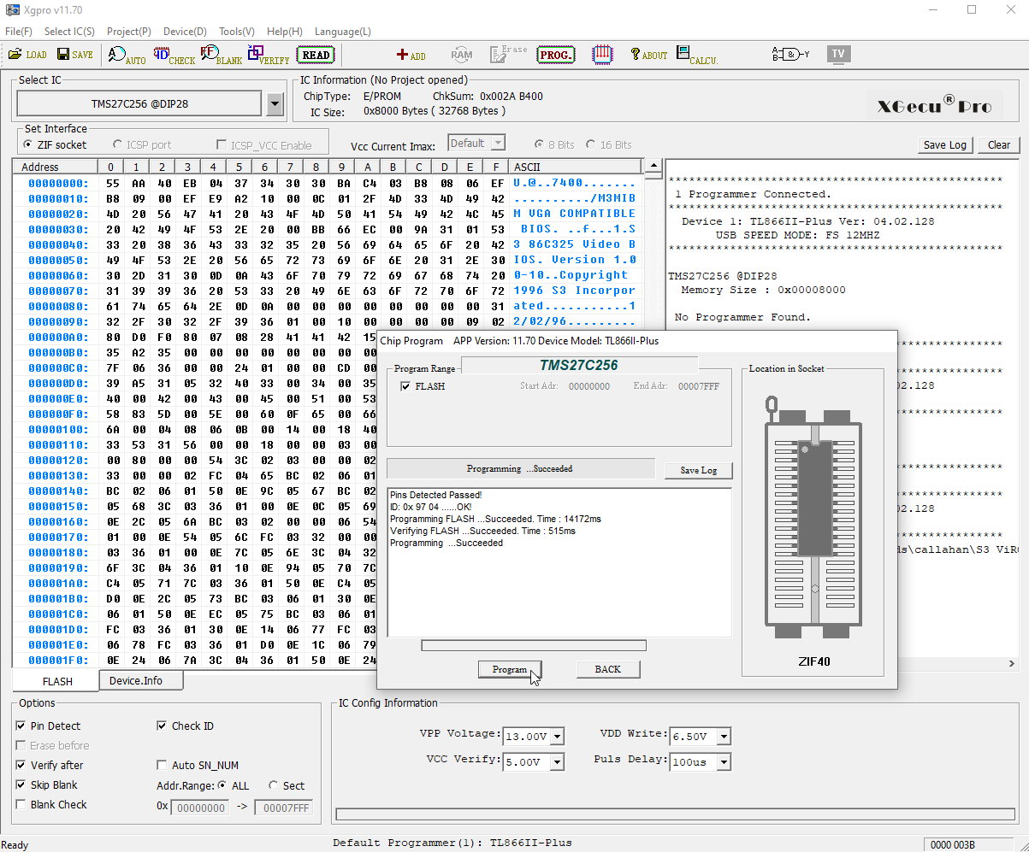Open the Tools(V) menu
Image resolution: width=1029 pixels, height=852 pixels.
click(237, 32)
